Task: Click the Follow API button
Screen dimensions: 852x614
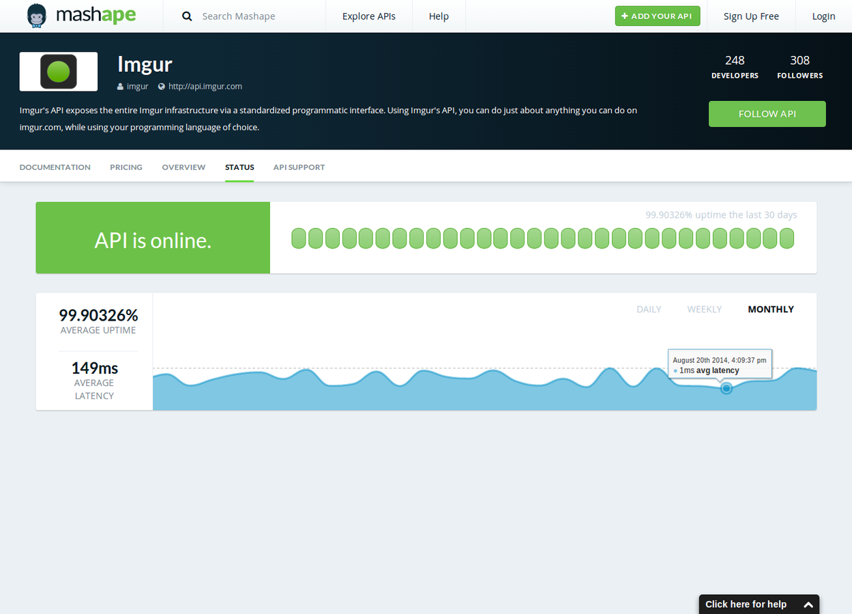Action: (x=767, y=114)
